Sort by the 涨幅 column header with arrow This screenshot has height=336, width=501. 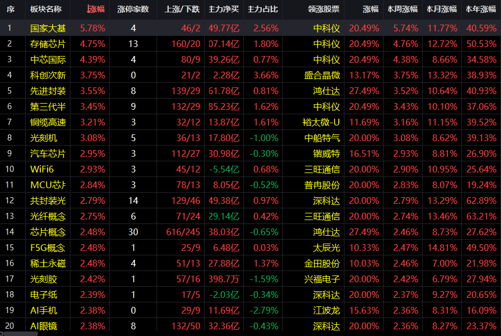coord(96,10)
